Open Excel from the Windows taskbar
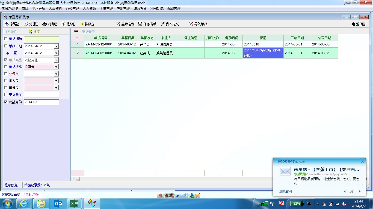Viewport: 373px width, 209px height. tap(75, 204)
